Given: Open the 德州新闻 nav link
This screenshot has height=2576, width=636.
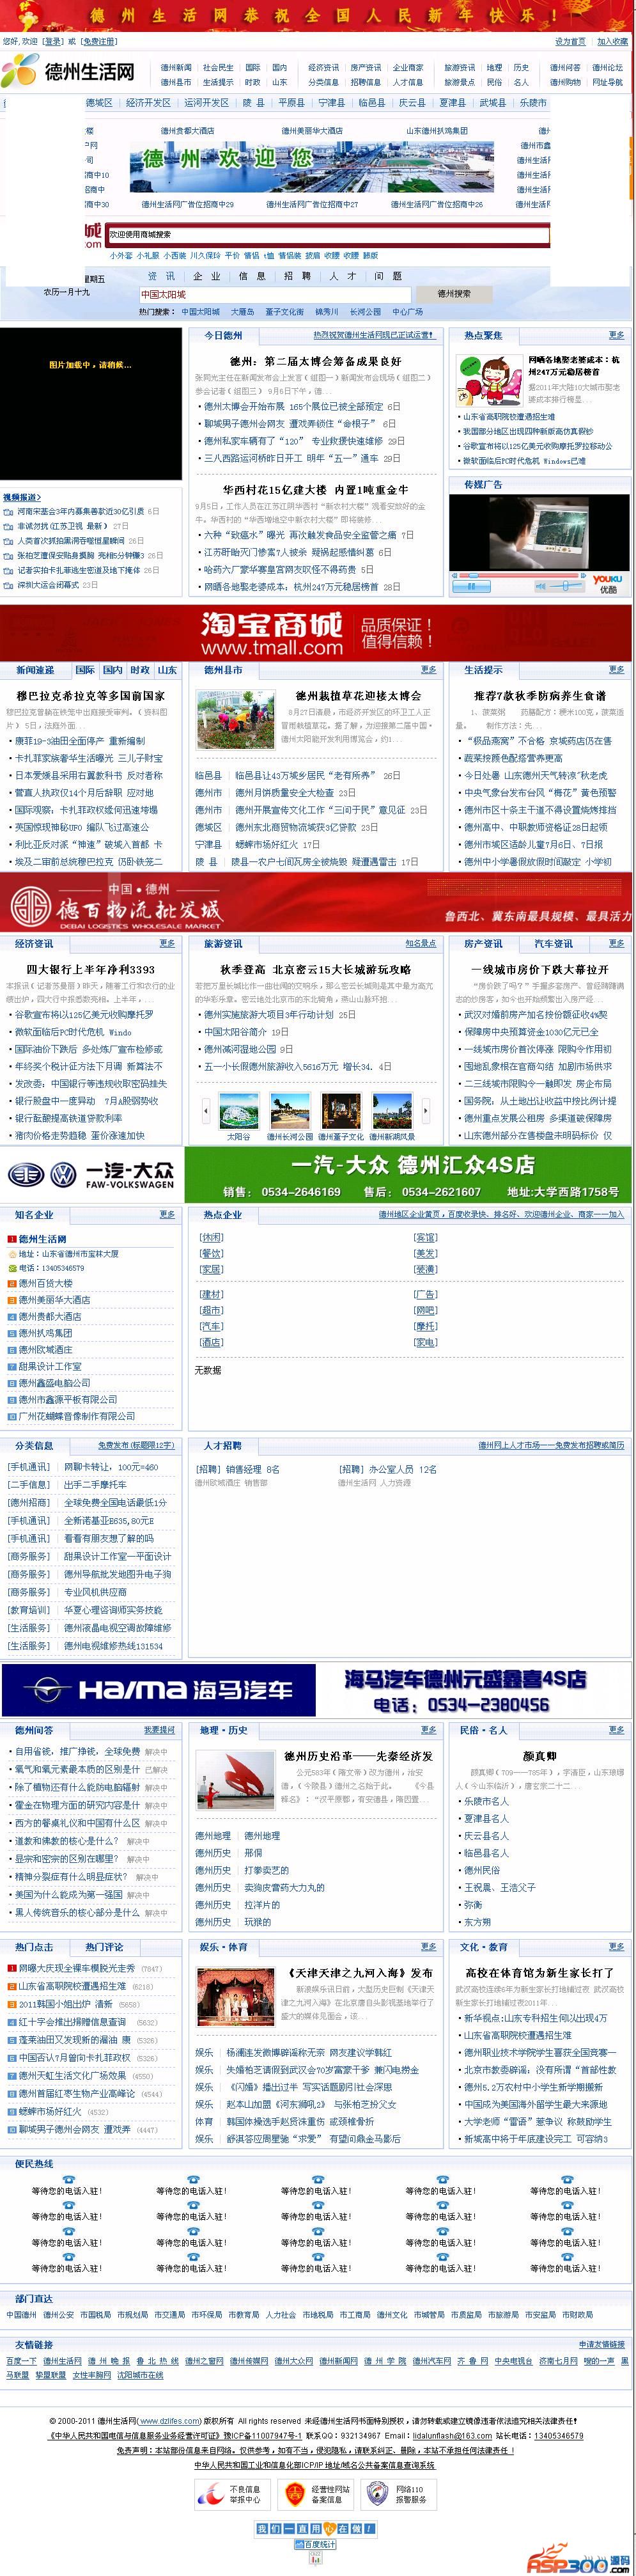Looking at the screenshot, I should (x=176, y=68).
